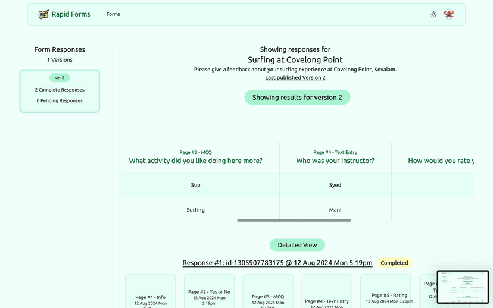493x308 pixels.
Task: Open Response #1 id link
Action: tap(277, 263)
